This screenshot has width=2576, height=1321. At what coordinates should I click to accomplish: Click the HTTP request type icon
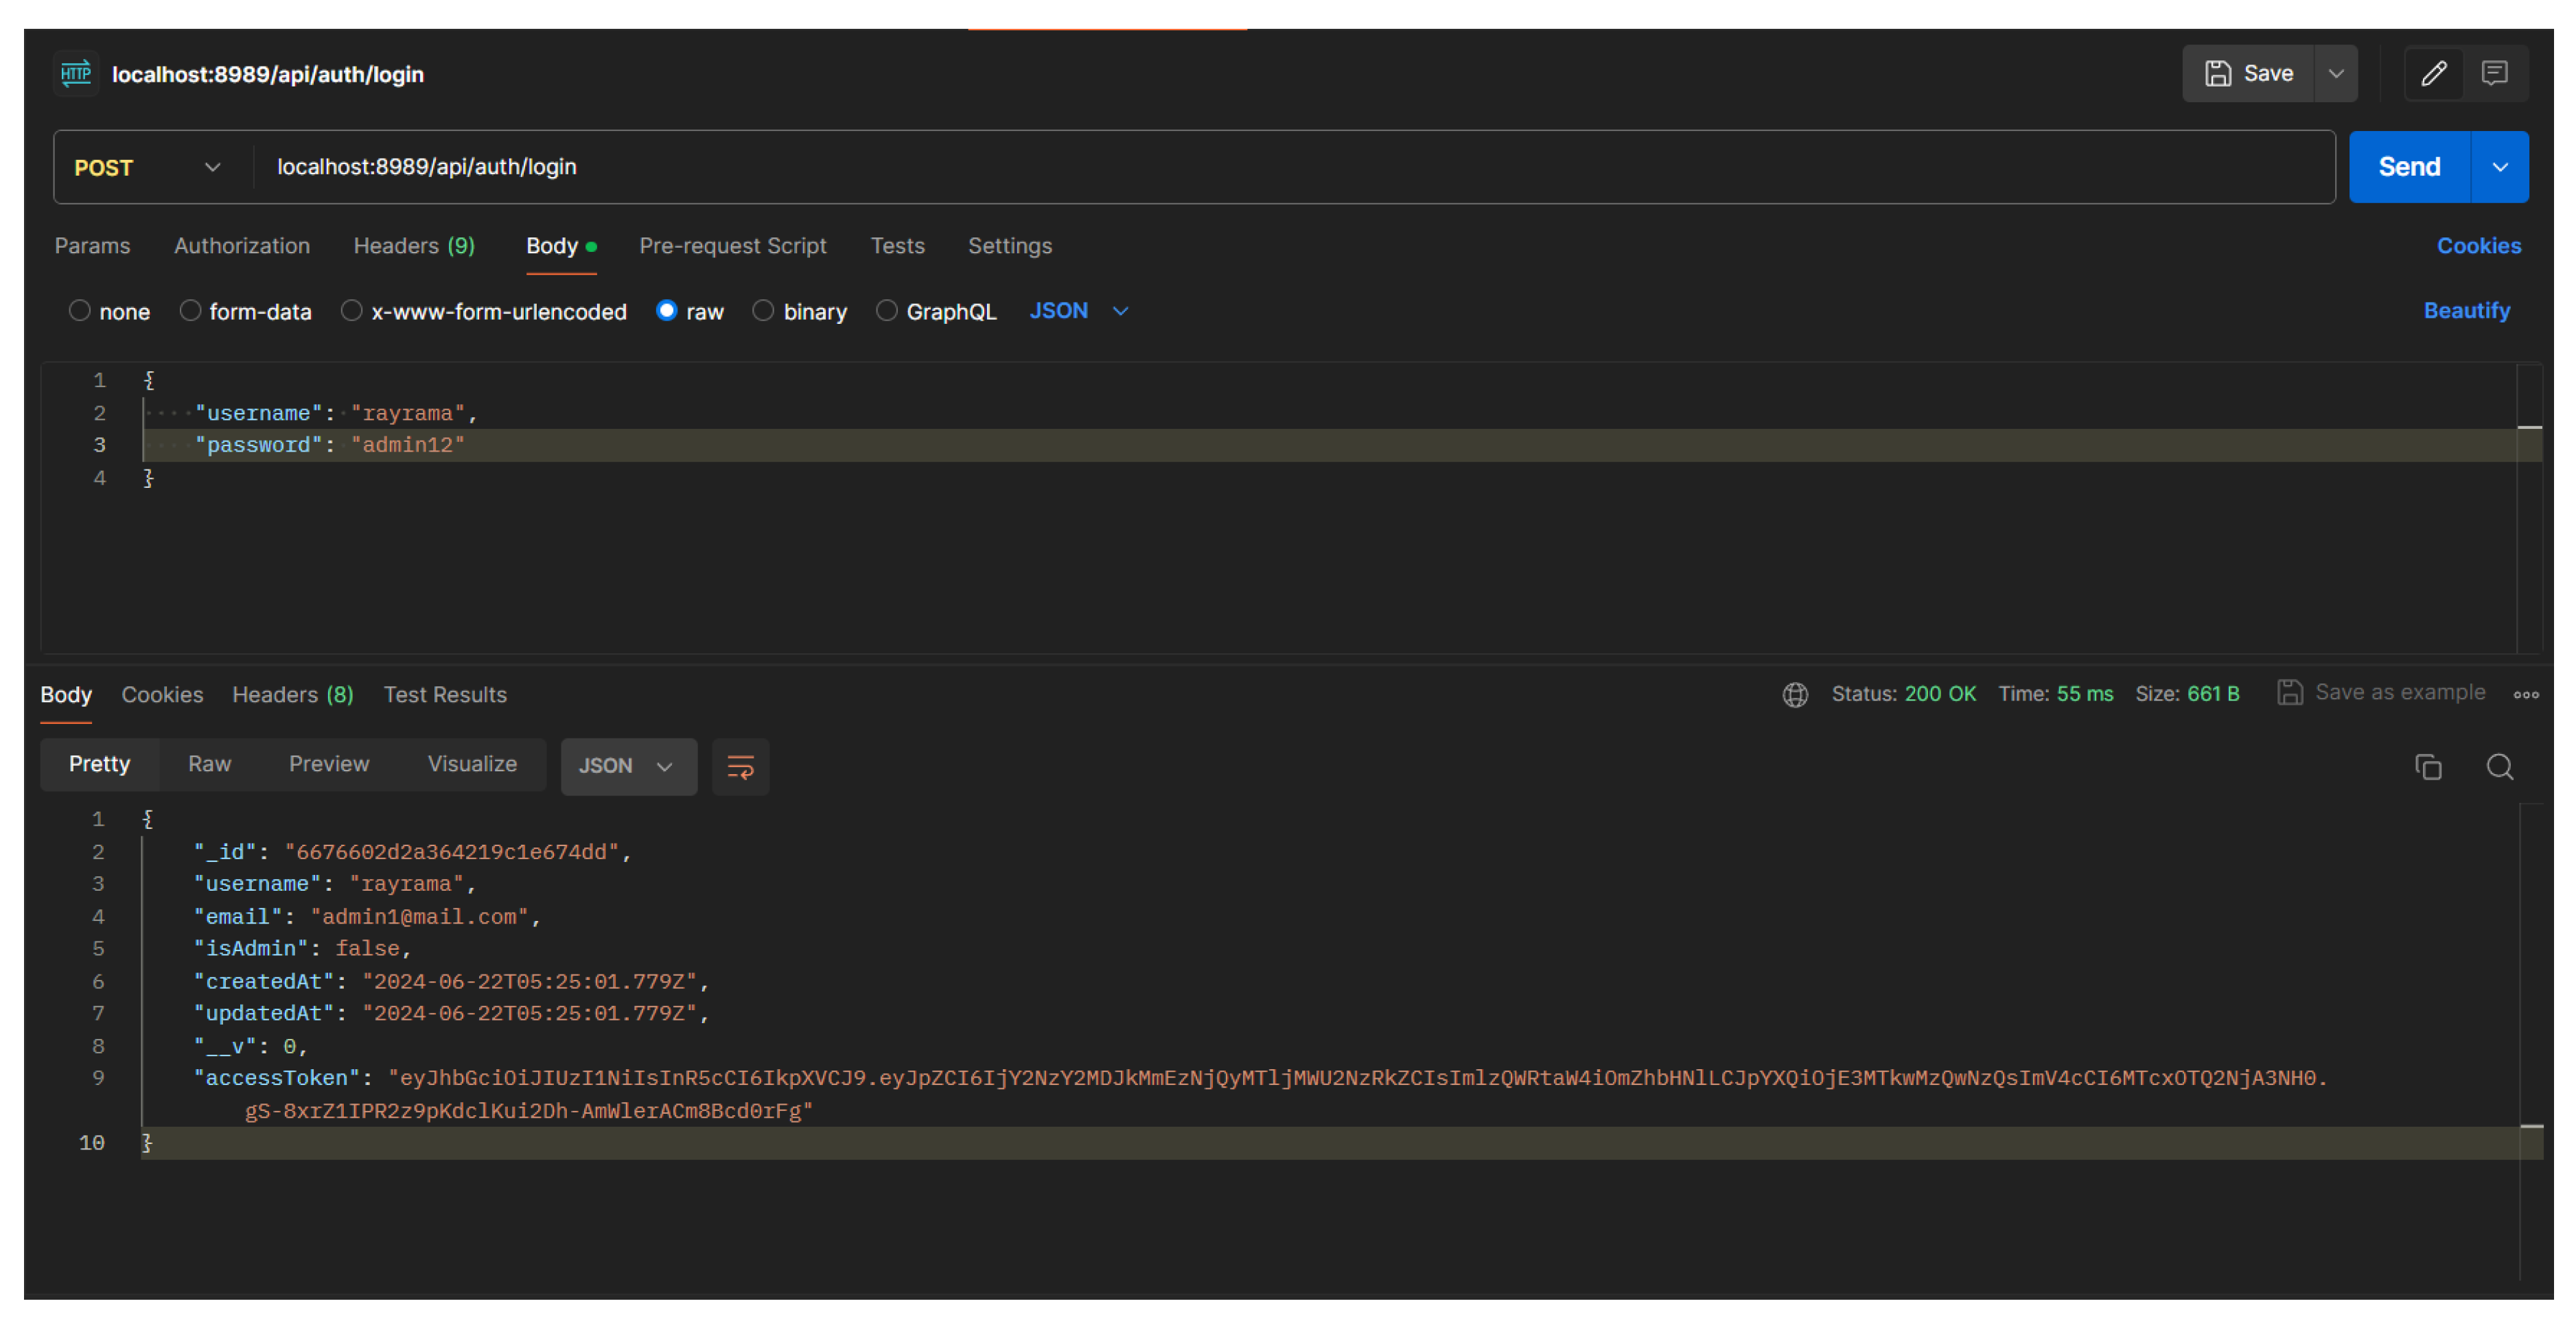point(76,74)
